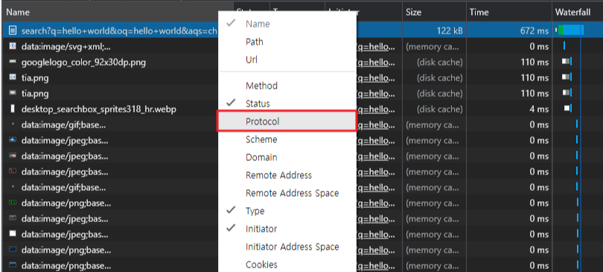
Task: Click the 110 ms time of the googlelogo_color_92x30dp.png row
Action: pos(535,63)
